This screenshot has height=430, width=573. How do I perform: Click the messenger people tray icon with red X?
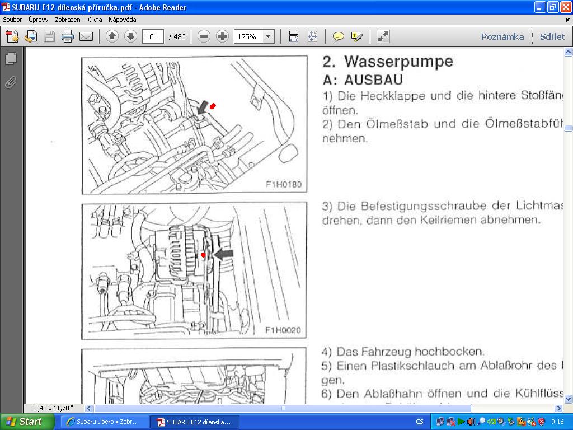click(x=532, y=422)
